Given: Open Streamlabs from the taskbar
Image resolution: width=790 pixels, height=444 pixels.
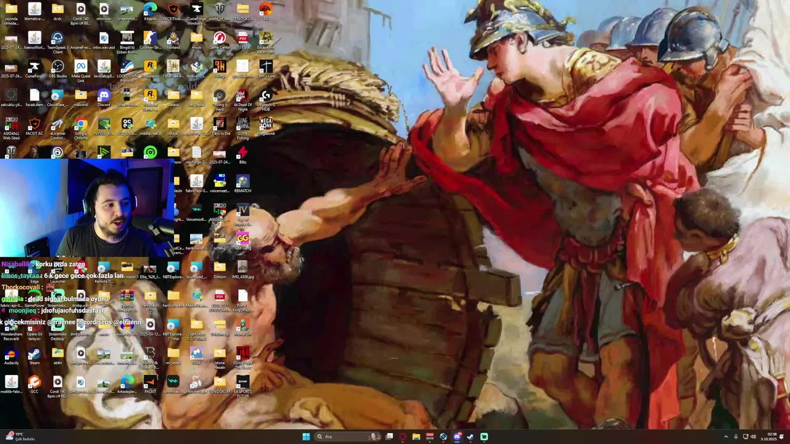Looking at the screenshot, I should click(x=484, y=437).
